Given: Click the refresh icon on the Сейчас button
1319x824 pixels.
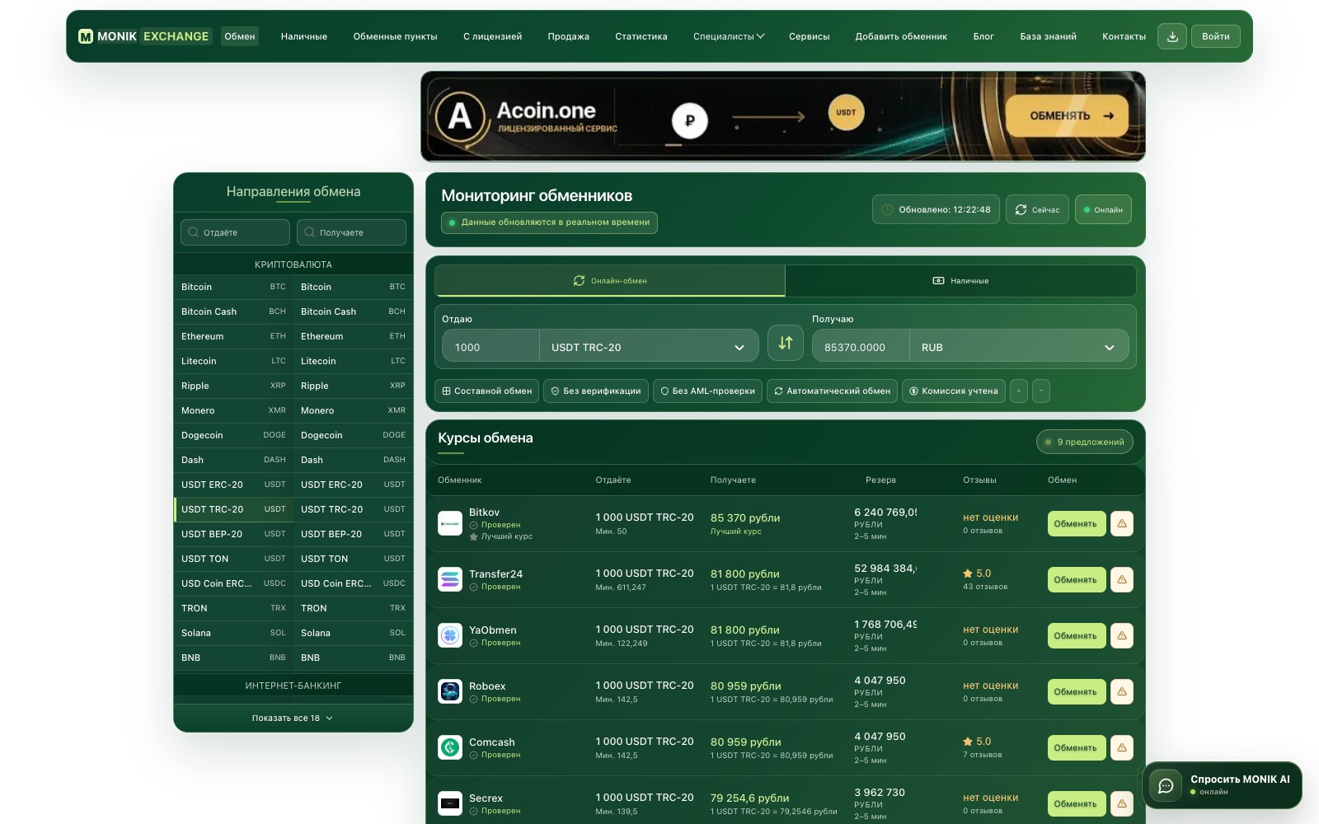Looking at the screenshot, I should click(1021, 209).
